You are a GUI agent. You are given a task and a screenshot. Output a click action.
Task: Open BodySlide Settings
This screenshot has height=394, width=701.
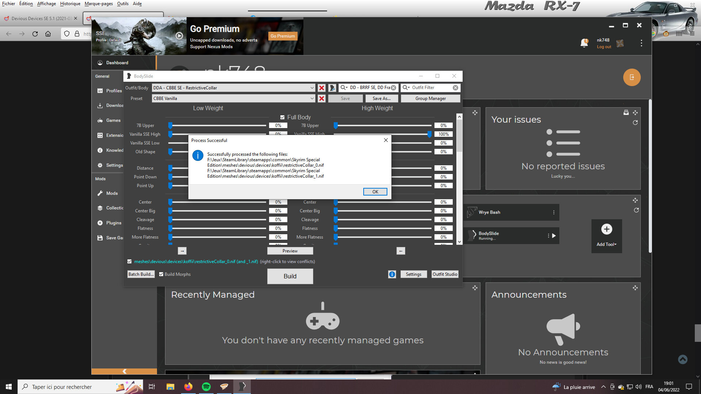point(413,274)
